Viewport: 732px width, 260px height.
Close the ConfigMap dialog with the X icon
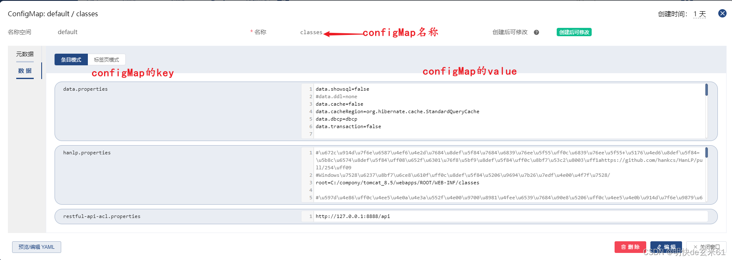[x=722, y=13]
